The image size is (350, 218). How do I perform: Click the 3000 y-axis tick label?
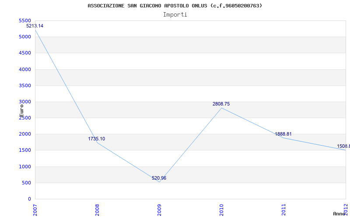25,102
